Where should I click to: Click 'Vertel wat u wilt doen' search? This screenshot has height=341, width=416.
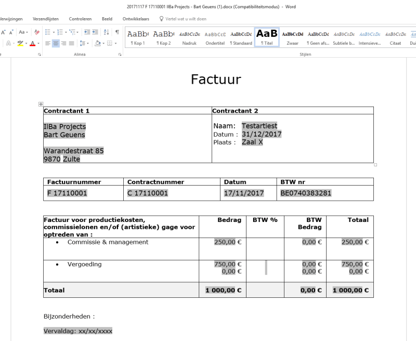tap(186, 19)
